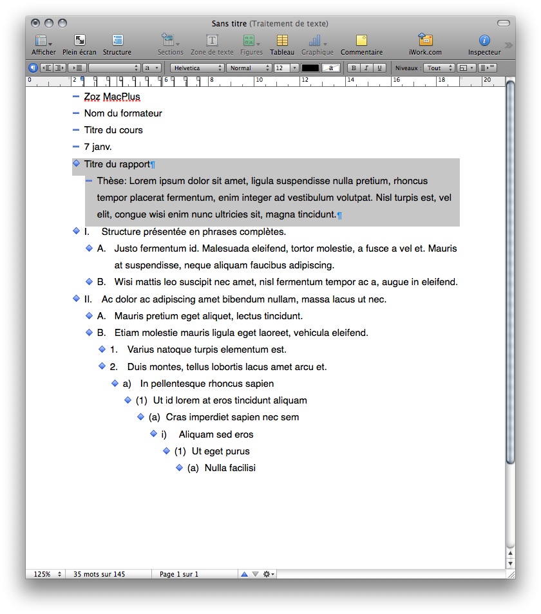This screenshot has width=541, height=614.
Task: Click the diamond next to Titre du rapport
Action: 77,163
